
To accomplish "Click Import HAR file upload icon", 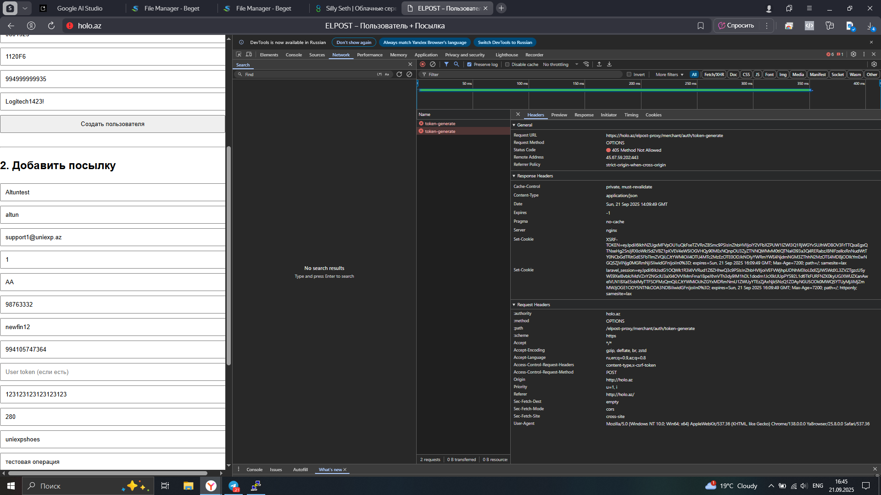I will [x=599, y=64].
